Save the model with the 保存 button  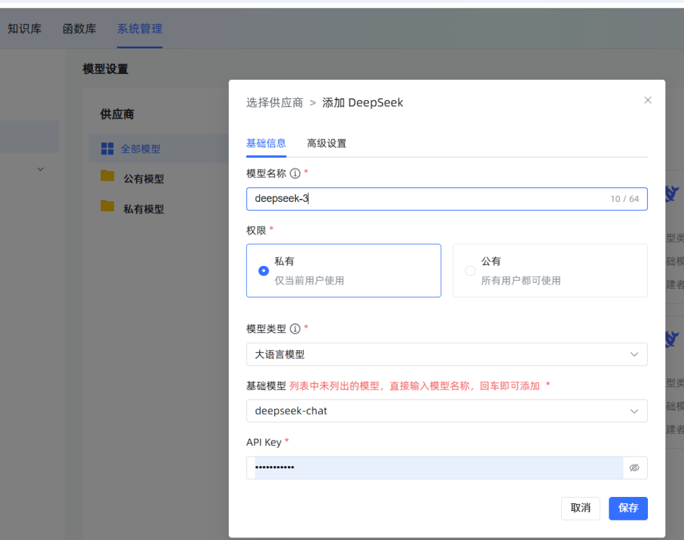point(628,508)
